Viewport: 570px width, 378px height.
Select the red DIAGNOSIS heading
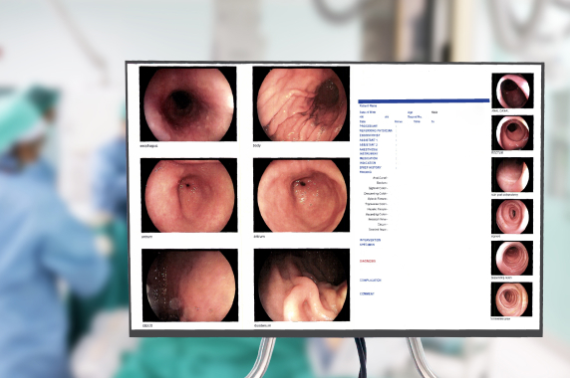coord(367,262)
